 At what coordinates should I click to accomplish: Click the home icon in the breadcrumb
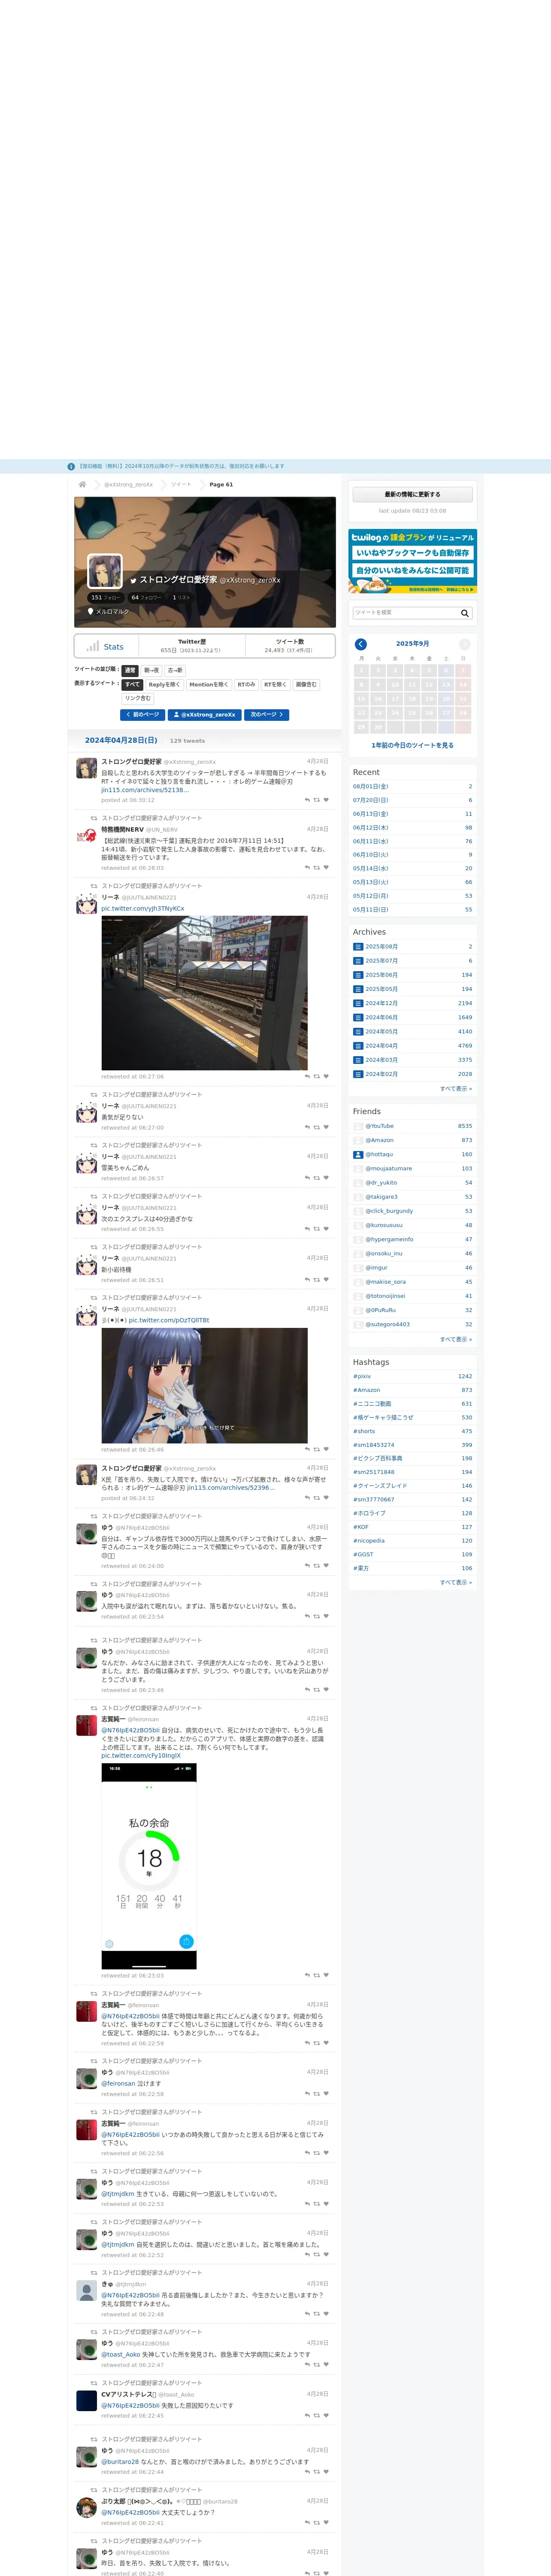[83, 484]
